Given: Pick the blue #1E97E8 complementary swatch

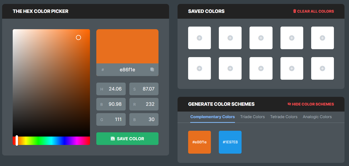Looking at the screenshot, I should point(230,142).
